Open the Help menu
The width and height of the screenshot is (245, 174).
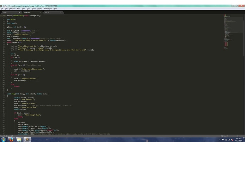(x=55, y=9)
